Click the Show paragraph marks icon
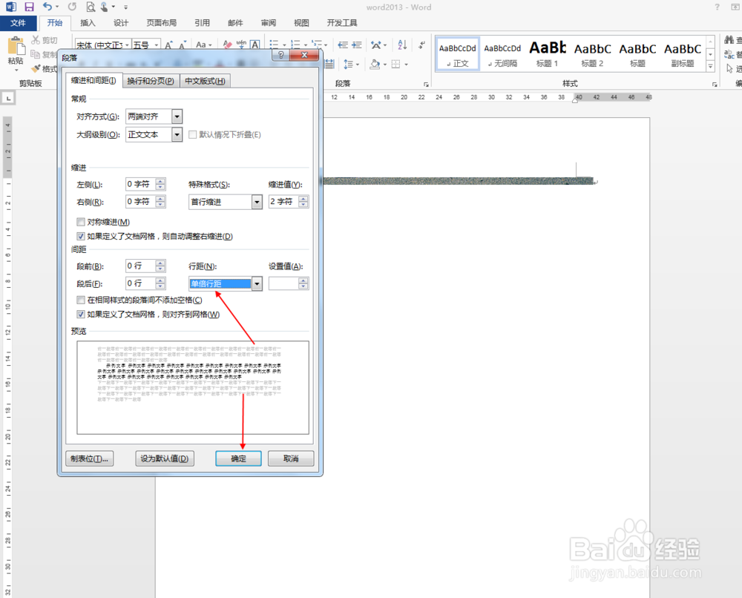742x598 pixels. [421, 45]
